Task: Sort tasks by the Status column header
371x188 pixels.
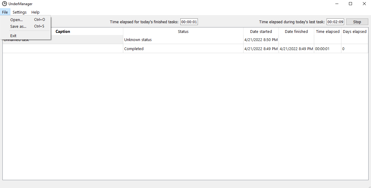Action: pos(183,31)
